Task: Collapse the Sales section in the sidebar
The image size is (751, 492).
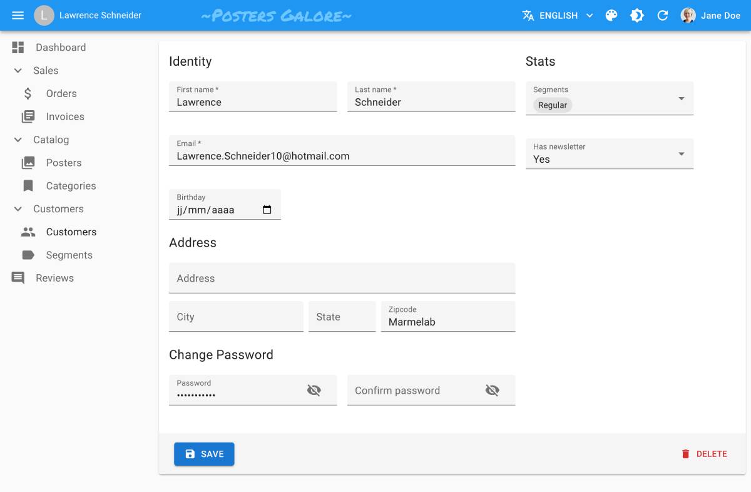Action: pyautogui.click(x=18, y=70)
